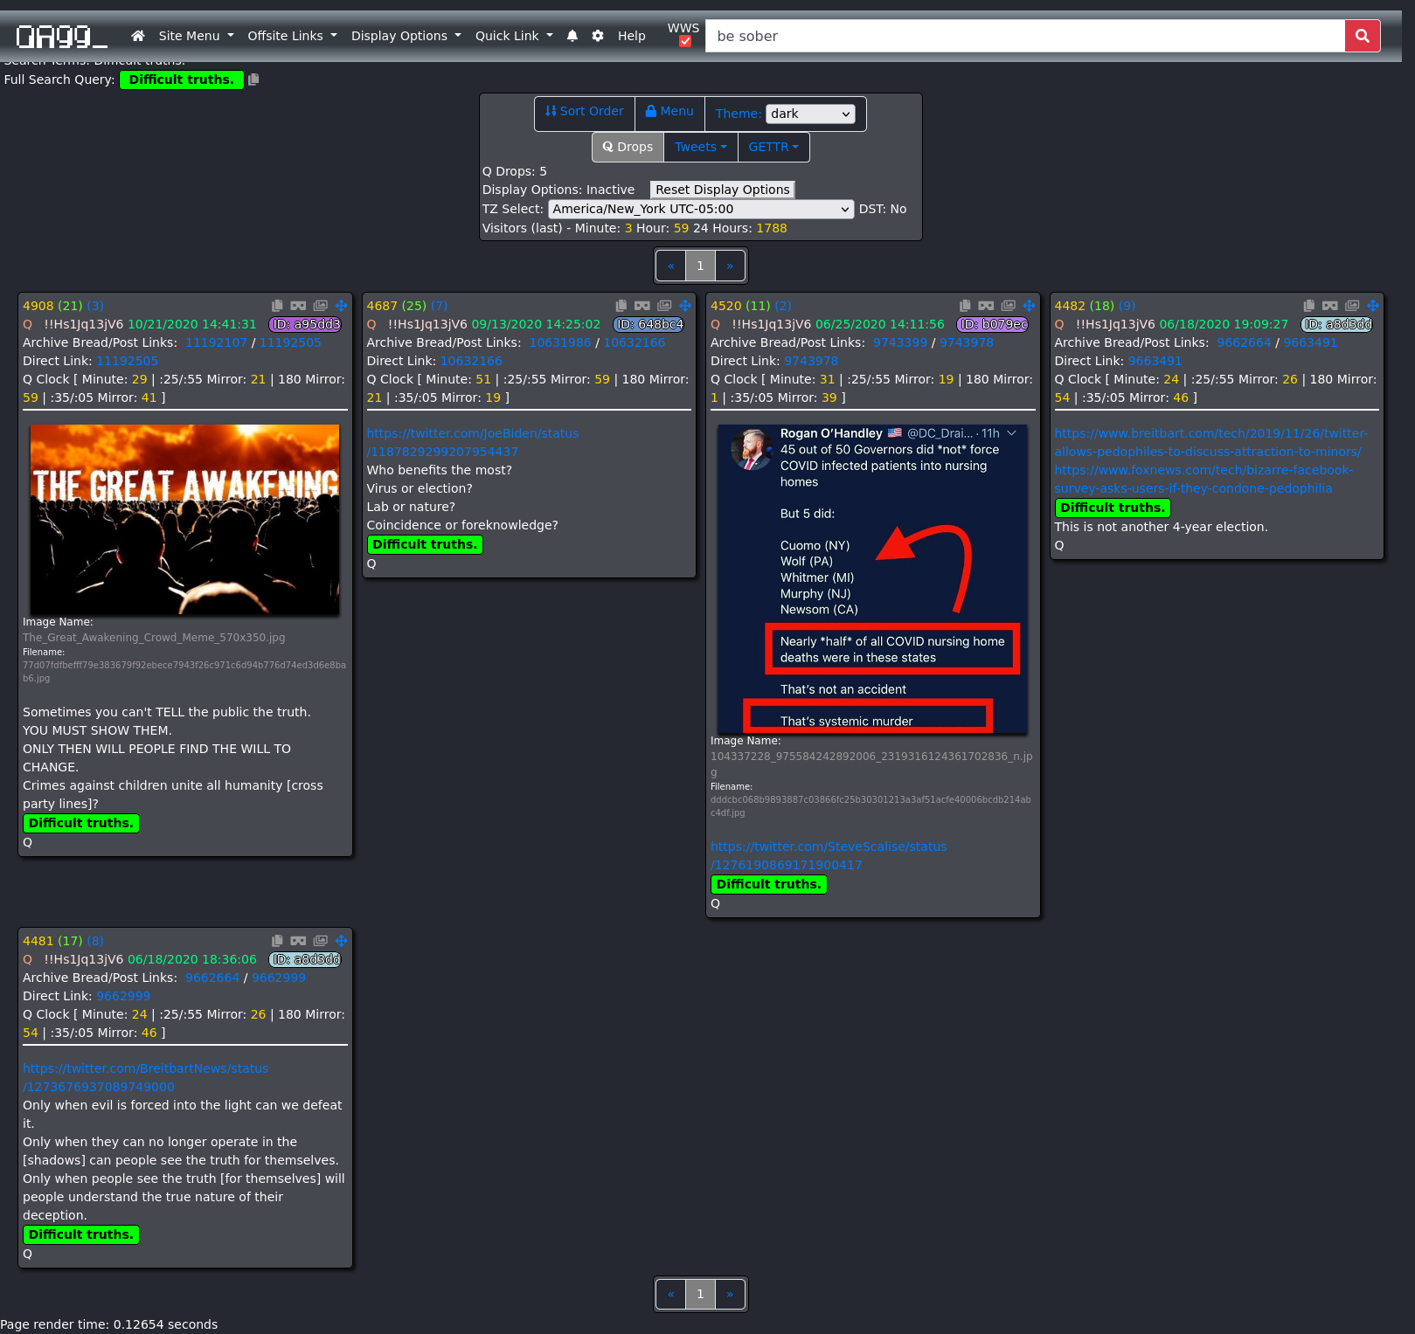The width and height of the screenshot is (1415, 1334).
Task: Click images icon on drop 4908
Action: point(321,306)
